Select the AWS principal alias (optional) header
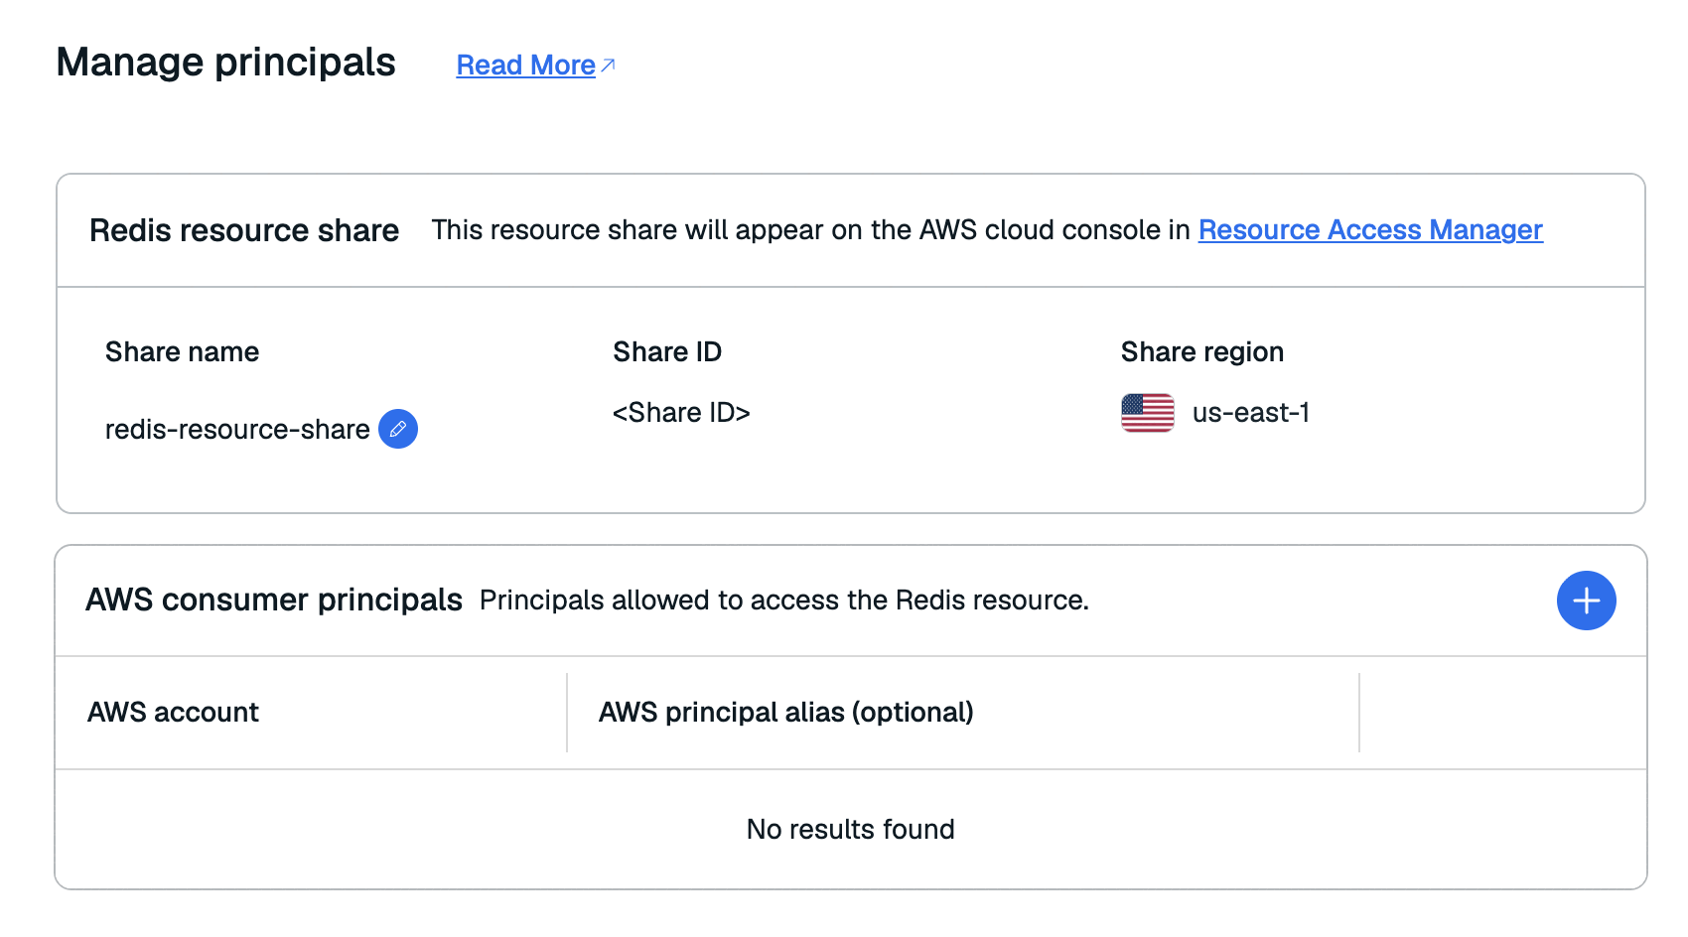Screen dimensions: 1688x937 click(x=785, y=713)
